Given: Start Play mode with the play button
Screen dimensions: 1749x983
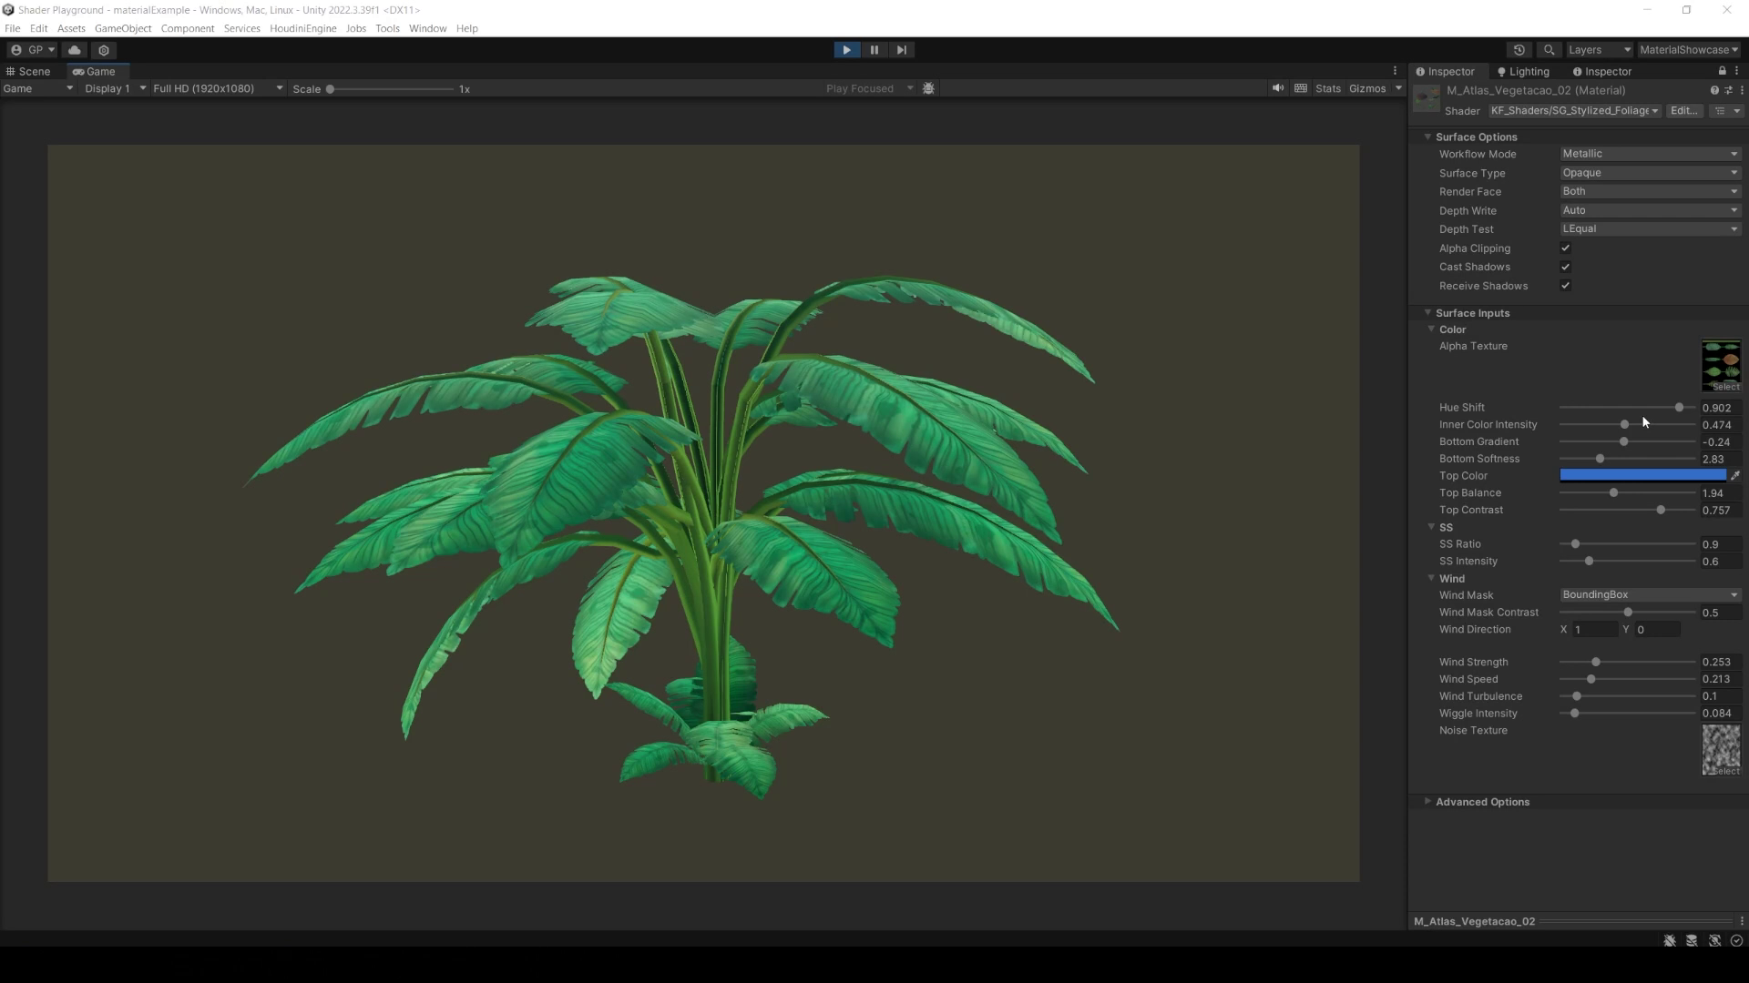Looking at the screenshot, I should 846,50.
